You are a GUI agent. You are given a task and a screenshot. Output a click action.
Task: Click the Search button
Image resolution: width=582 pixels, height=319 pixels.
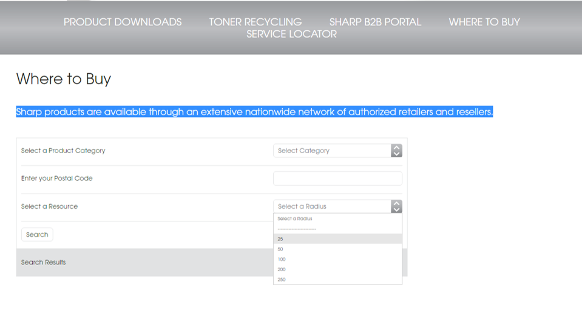point(37,235)
